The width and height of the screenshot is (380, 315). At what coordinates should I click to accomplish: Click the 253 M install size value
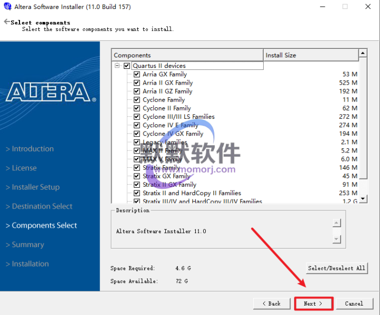click(x=348, y=192)
